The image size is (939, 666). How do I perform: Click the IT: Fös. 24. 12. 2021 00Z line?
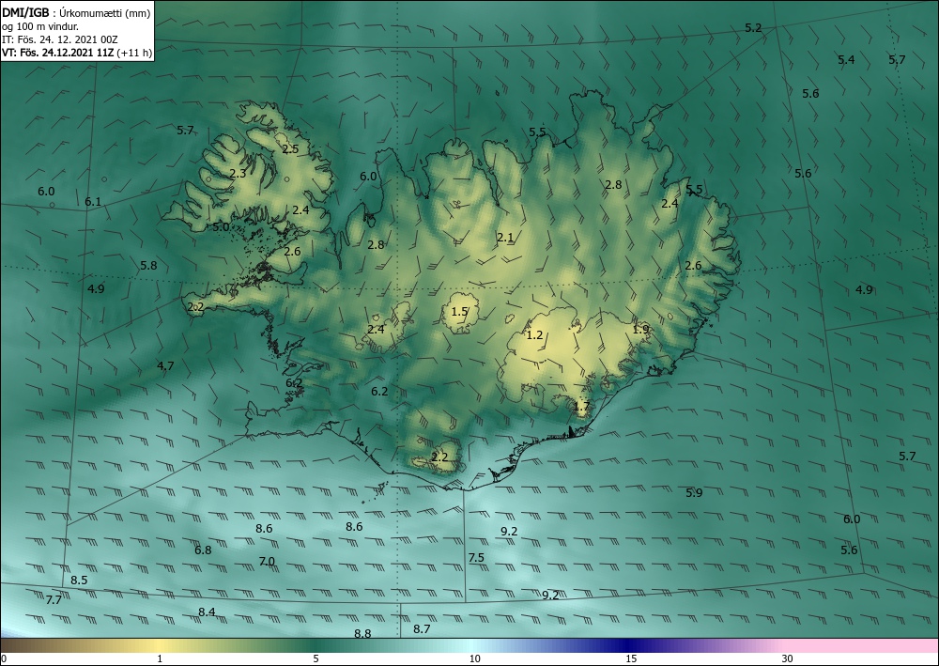point(60,39)
